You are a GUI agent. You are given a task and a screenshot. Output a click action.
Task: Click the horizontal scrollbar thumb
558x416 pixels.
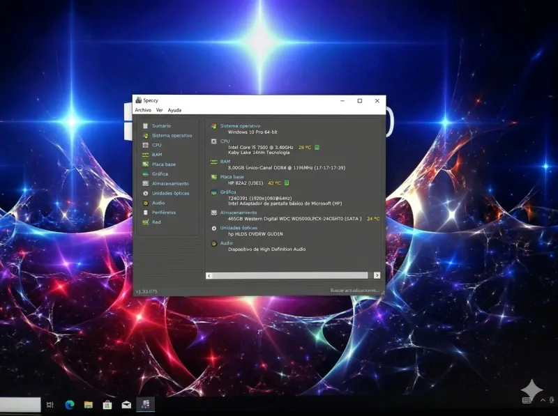(x=290, y=275)
